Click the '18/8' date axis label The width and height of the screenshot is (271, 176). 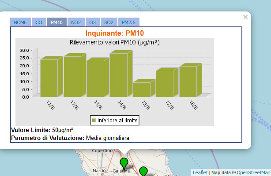pyautogui.click(x=193, y=105)
